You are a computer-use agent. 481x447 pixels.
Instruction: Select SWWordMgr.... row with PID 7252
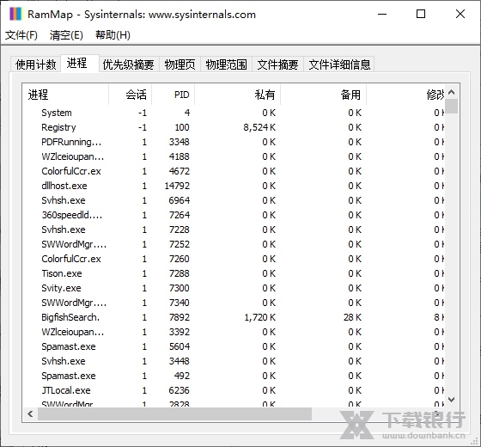[233, 244]
